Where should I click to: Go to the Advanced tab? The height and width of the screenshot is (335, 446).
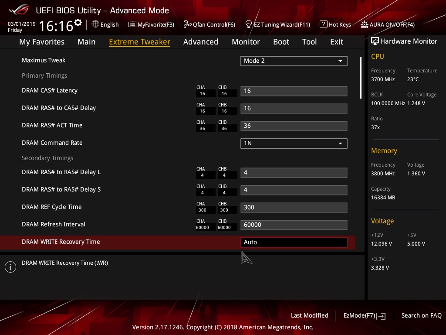pos(201,42)
